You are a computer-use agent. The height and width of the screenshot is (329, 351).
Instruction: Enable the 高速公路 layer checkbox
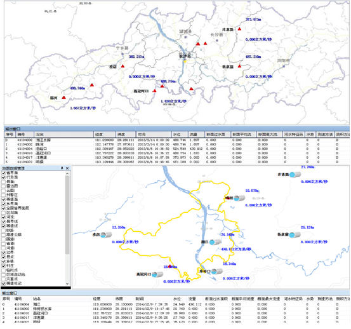pyautogui.click(x=3, y=235)
